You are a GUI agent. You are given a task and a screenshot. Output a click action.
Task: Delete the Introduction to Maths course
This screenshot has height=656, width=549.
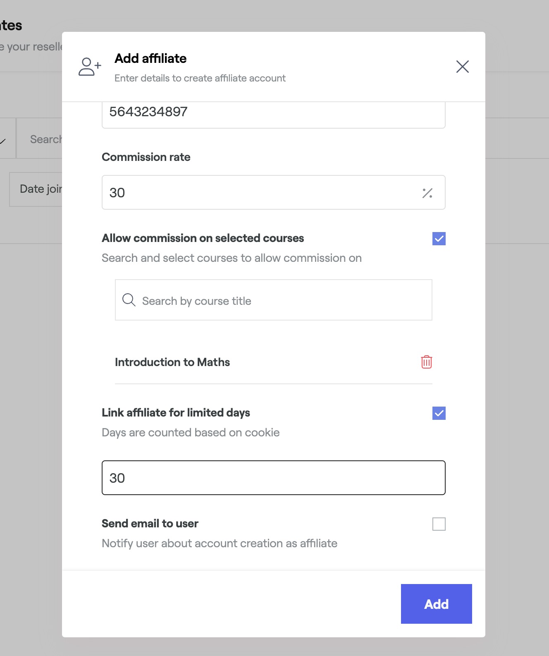pos(426,362)
